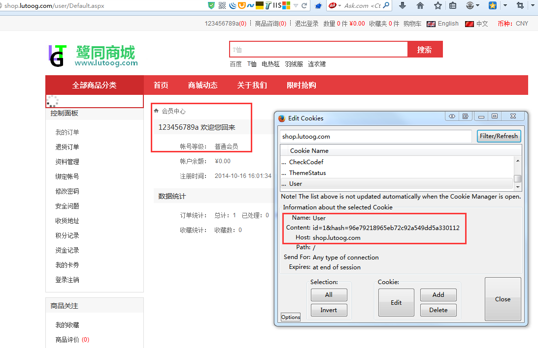Open the downloads arrow icon

403,5
